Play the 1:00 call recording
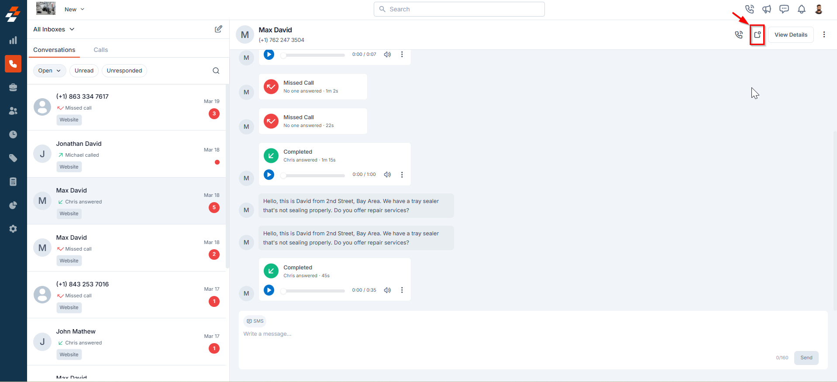 point(269,175)
